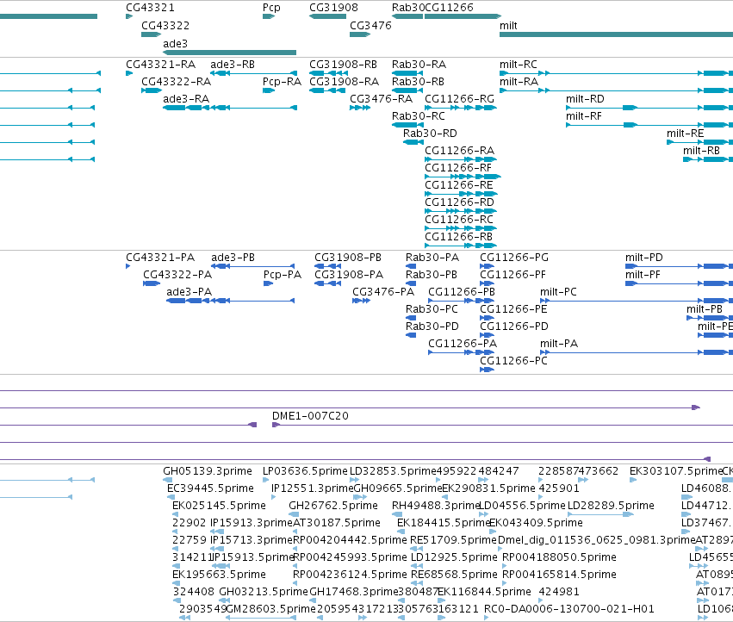Image resolution: width=733 pixels, height=622 pixels.
Task: Select transcript milt-RD
Action: pos(649,108)
